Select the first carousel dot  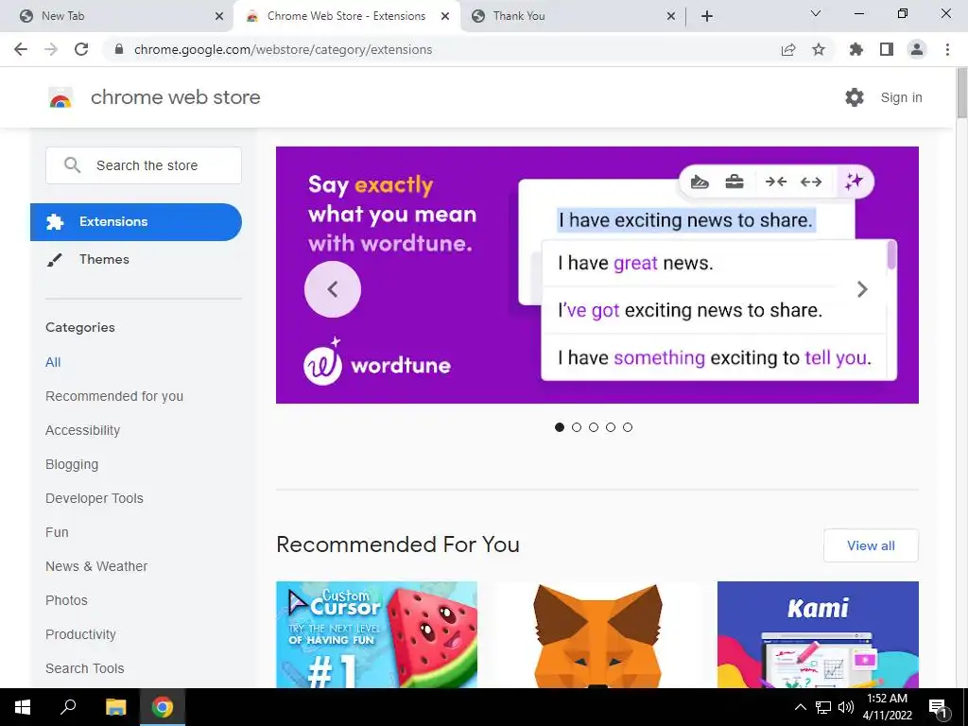click(x=560, y=427)
